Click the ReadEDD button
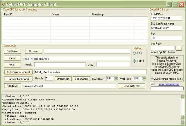The height and width of the screenshot is (126, 186). click(12, 86)
